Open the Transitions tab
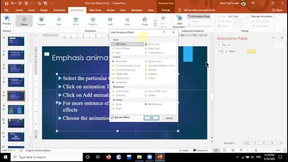288x162 pixels. [x=59, y=10]
